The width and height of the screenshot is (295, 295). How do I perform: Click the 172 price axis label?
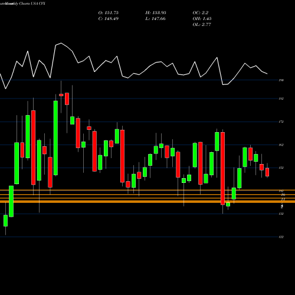pyautogui.click(x=281, y=122)
